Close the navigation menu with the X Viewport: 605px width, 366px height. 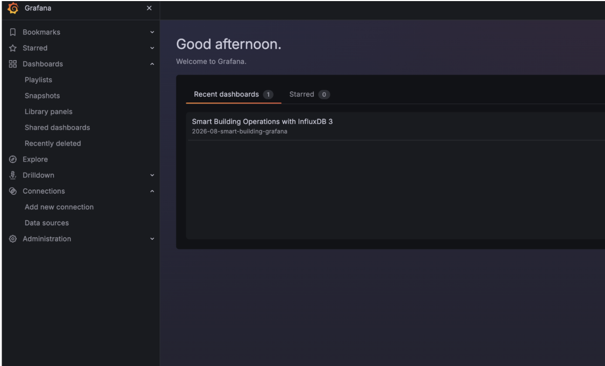click(x=149, y=8)
